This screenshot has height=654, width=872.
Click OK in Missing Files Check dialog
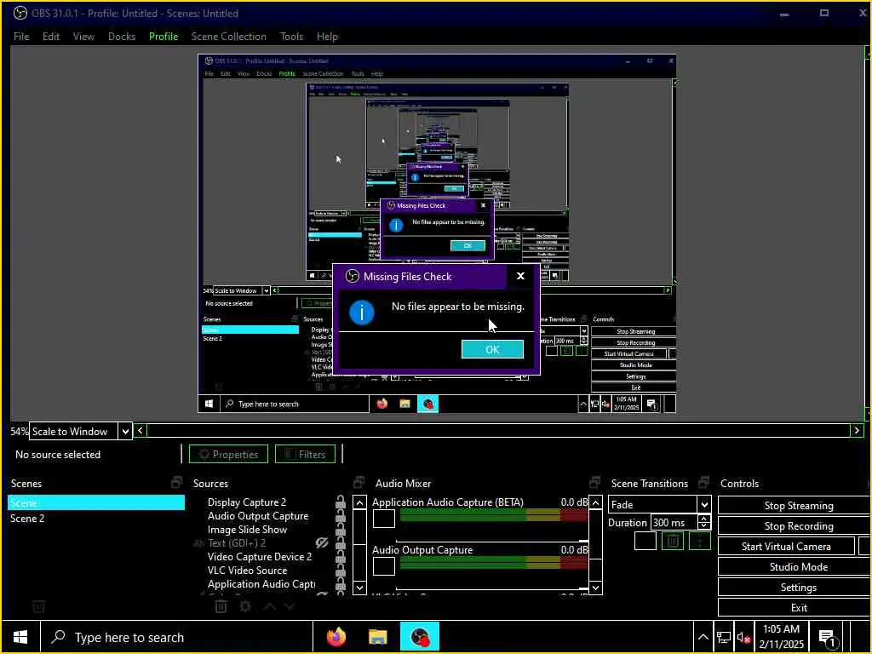point(492,349)
